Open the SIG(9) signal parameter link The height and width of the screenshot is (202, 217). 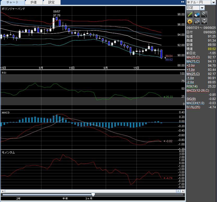(x=190, y=99)
